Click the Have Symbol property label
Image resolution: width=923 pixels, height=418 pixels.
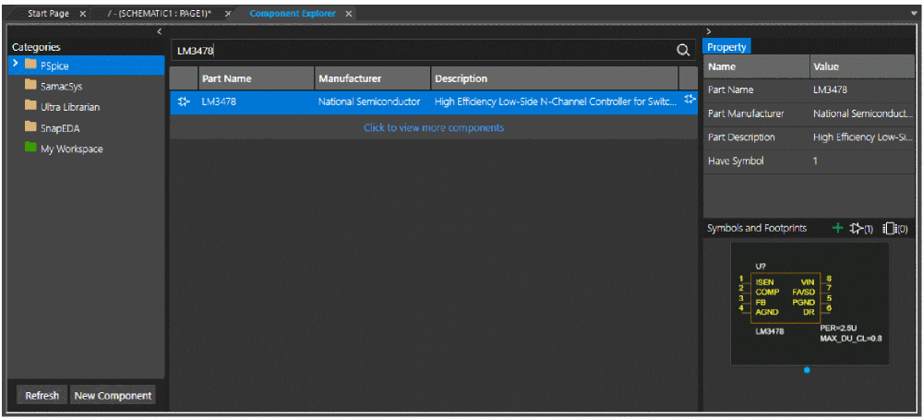click(x=736, y=161)
